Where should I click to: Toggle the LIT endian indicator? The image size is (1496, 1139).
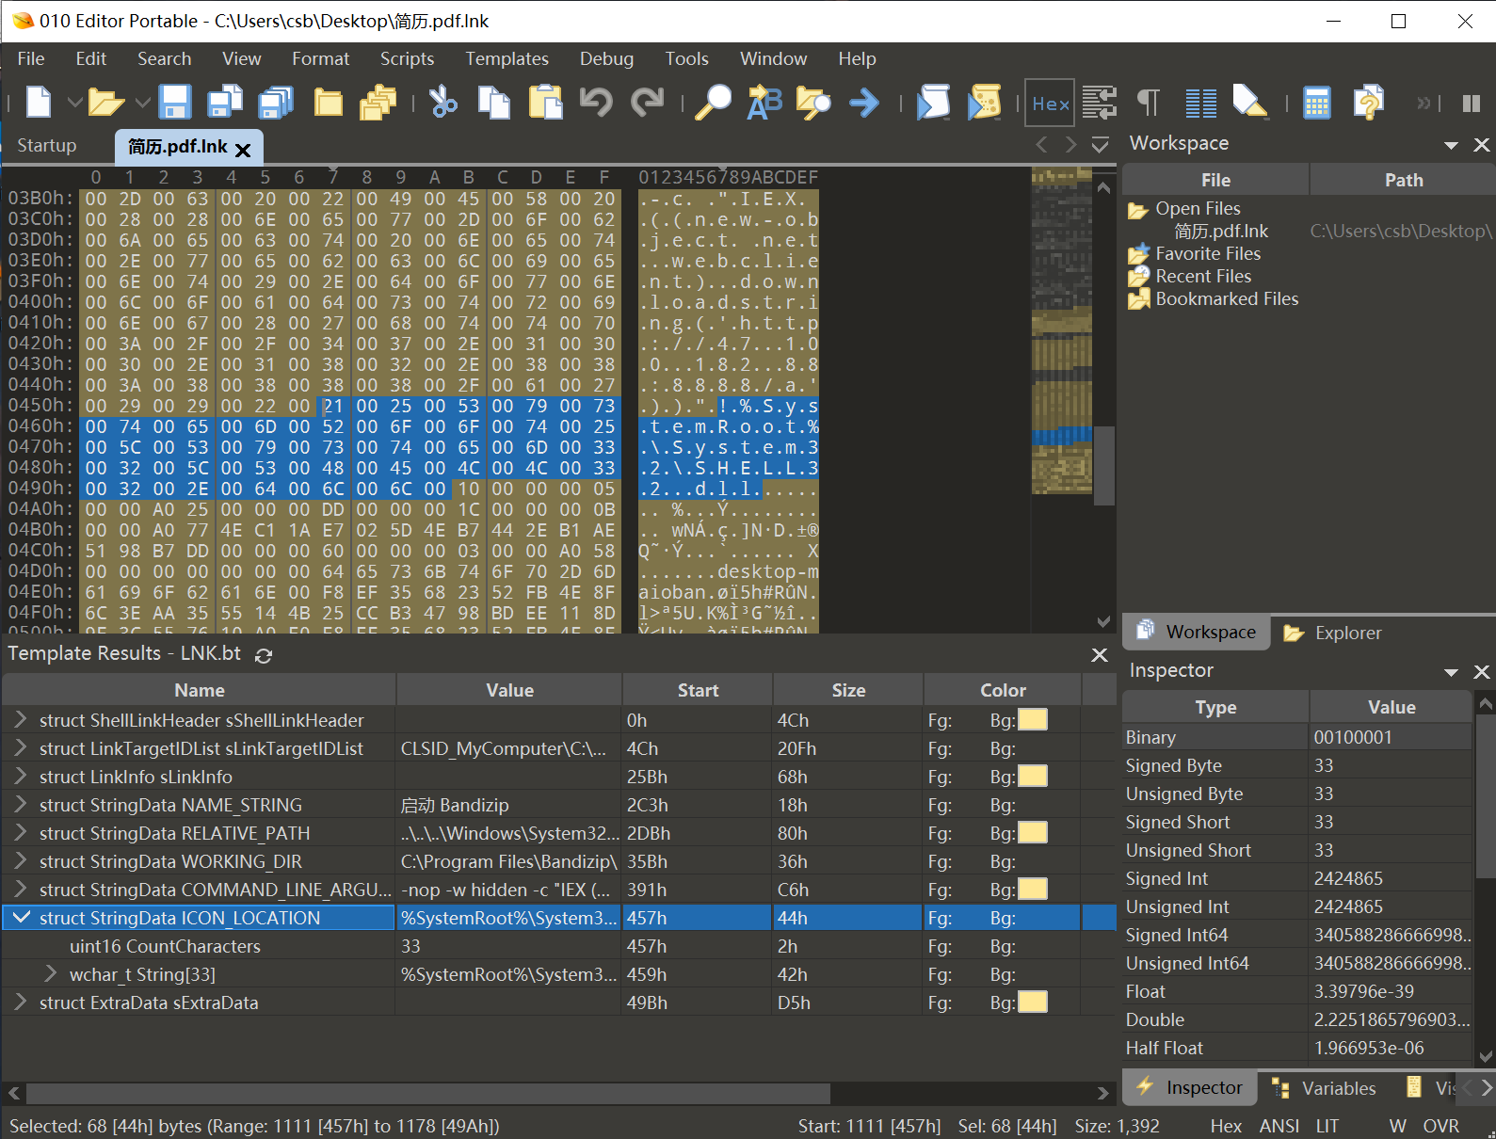tap(1327, 1126)
